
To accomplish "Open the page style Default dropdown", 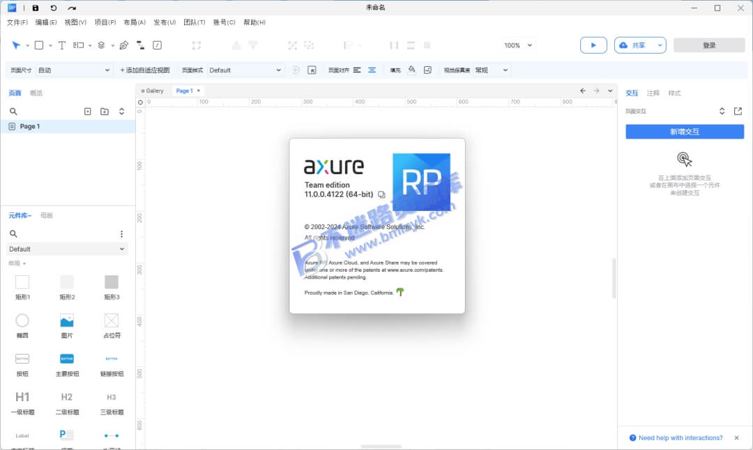I will click(245, 70).
